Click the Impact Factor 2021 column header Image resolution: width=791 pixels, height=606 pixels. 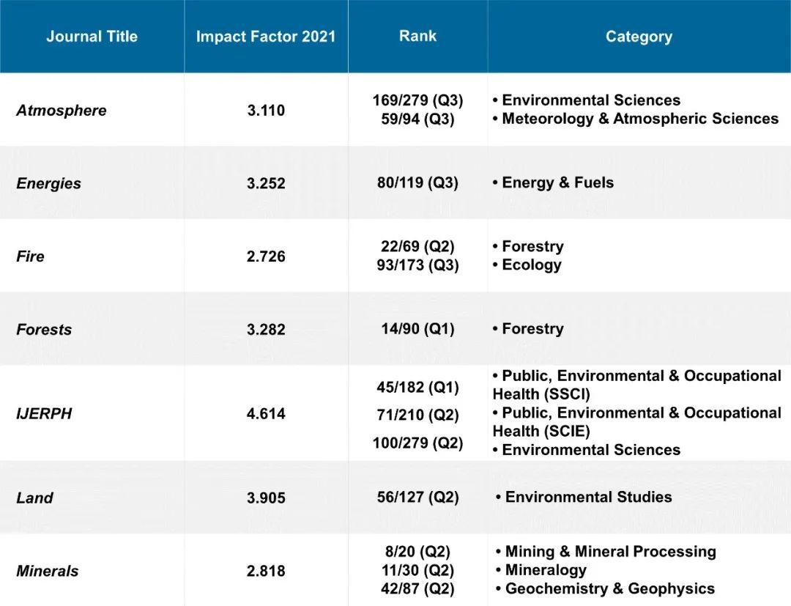[266, 37]
